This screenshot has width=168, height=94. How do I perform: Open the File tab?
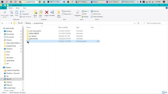3,8
